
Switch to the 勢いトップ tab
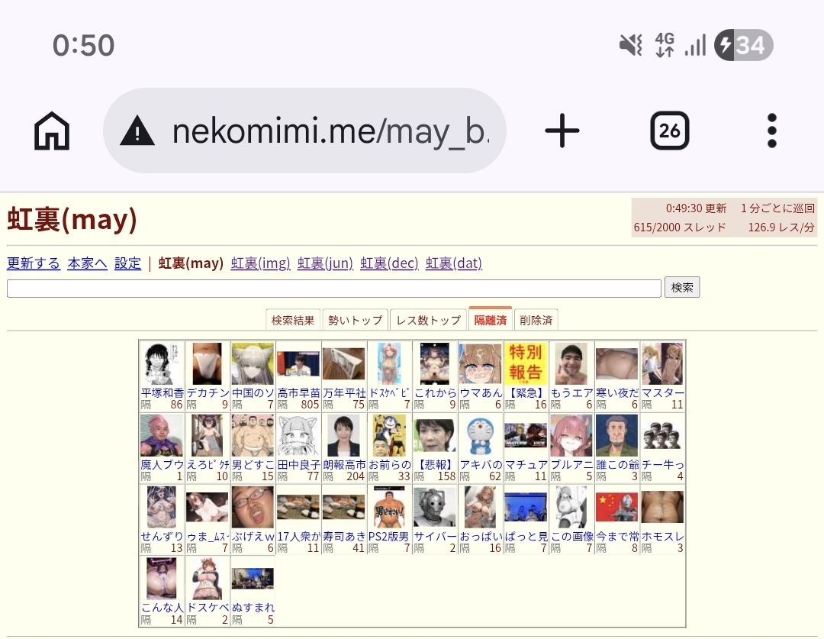pos(356,320)
